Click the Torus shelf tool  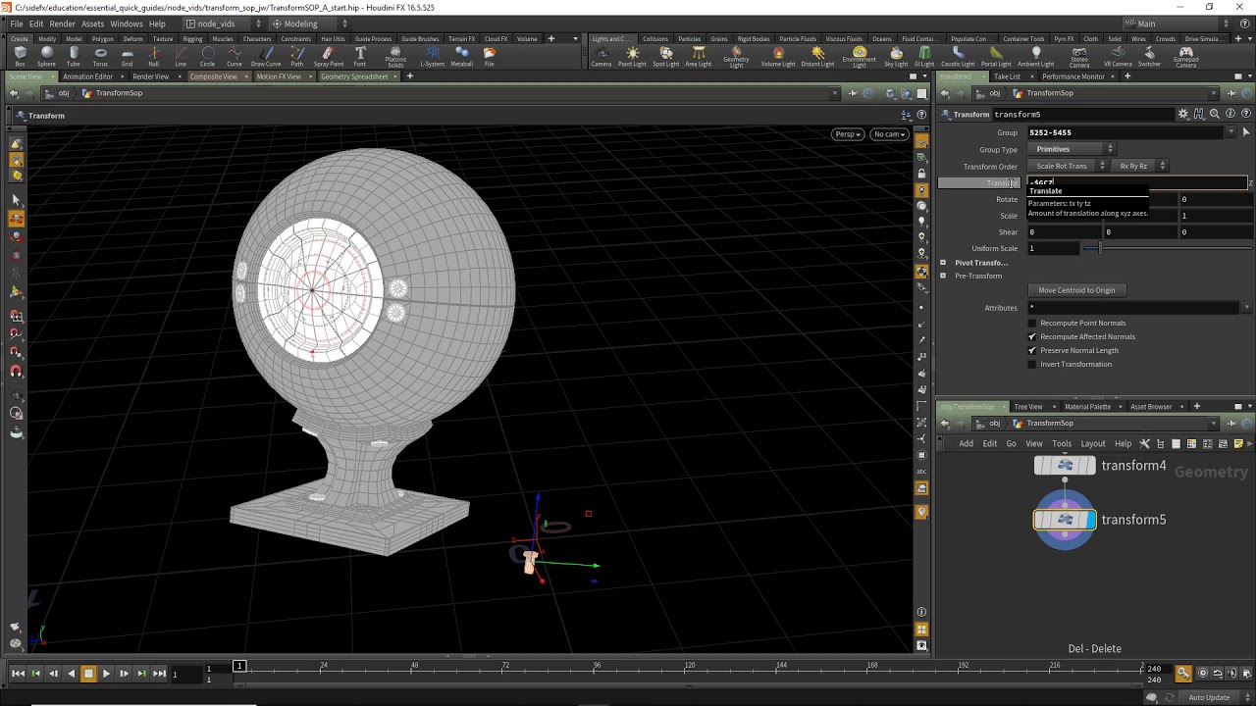pyautogui.click(x=100, y=57)
